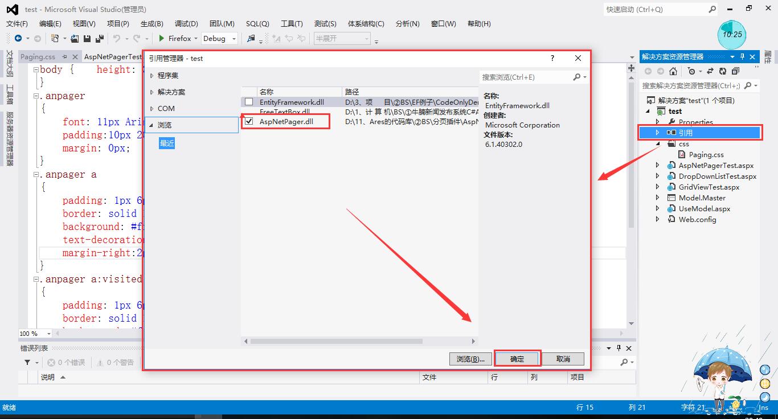Screen dimensions: 778x419
Task: Click the pending changes clock icon in Solution Explorer
Action: click(691, 71)
